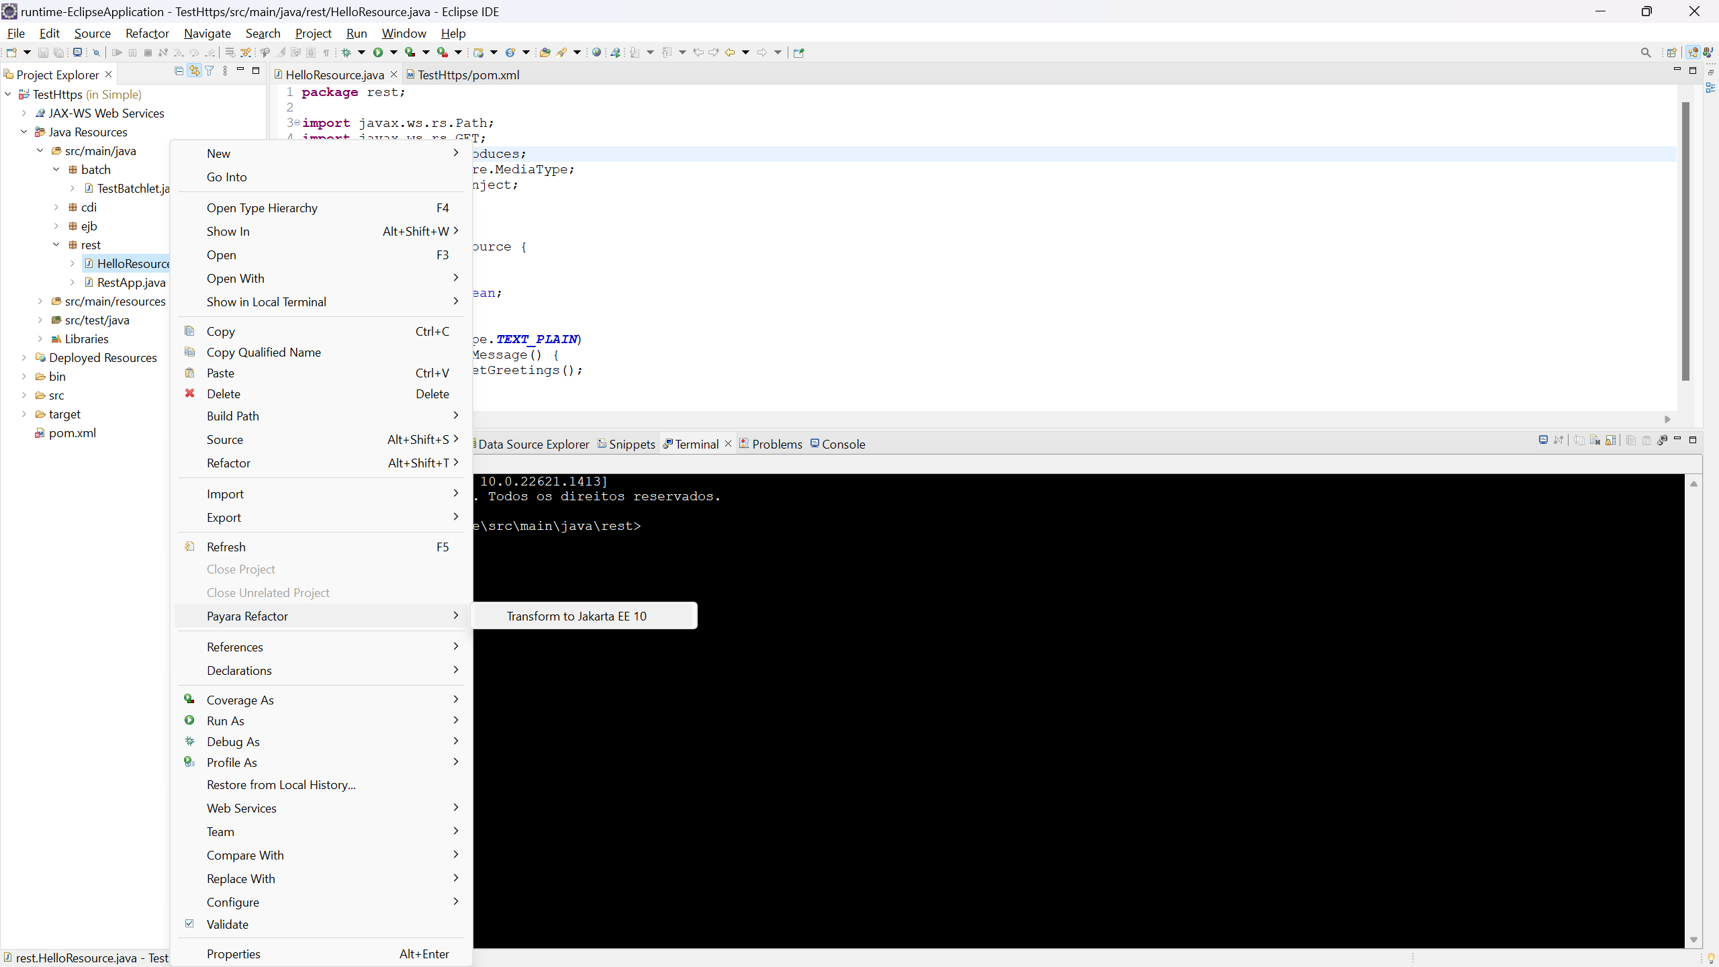
Task: Choose Refresh from the context menu
Action: (x=225, y=547)
